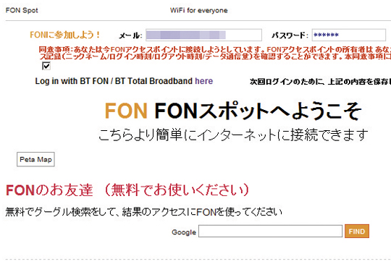Screen dimensions: 391x264
Task: Click the 'Google' label beside search box
Action: tap(184, 232)
